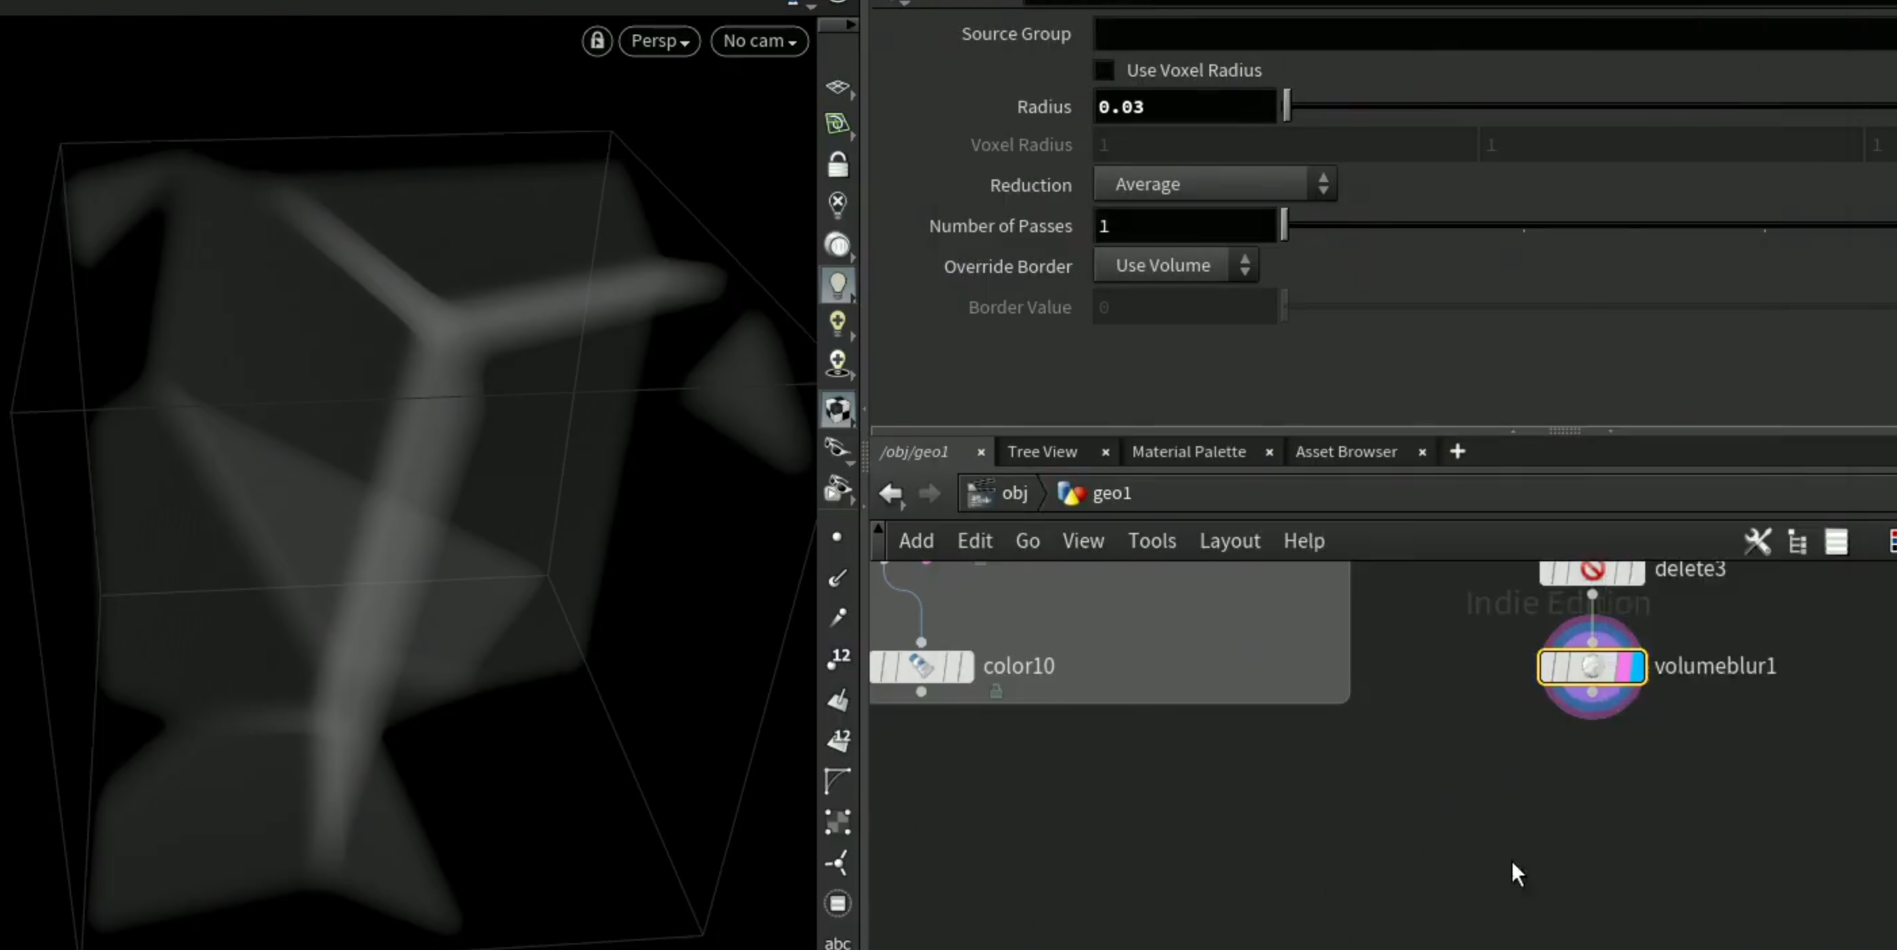Click the obj path button

[998, 493]
